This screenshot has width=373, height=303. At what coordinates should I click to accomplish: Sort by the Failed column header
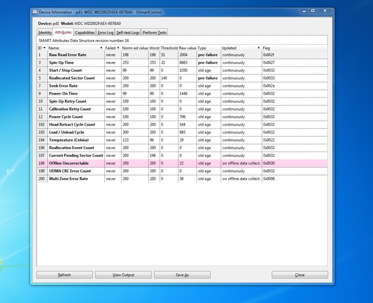coord(113,48)
